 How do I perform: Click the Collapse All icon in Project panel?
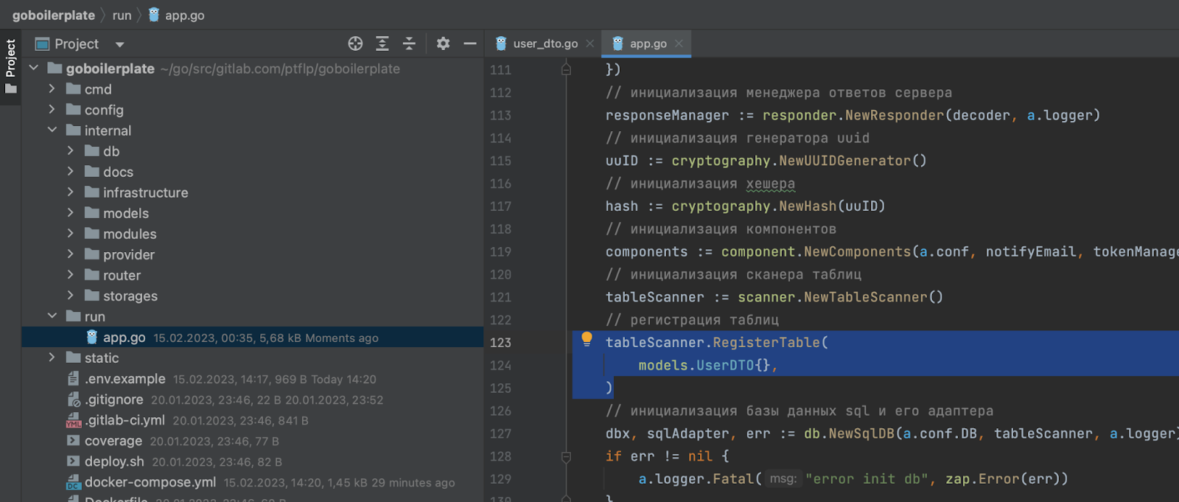[x=409, y=43]
